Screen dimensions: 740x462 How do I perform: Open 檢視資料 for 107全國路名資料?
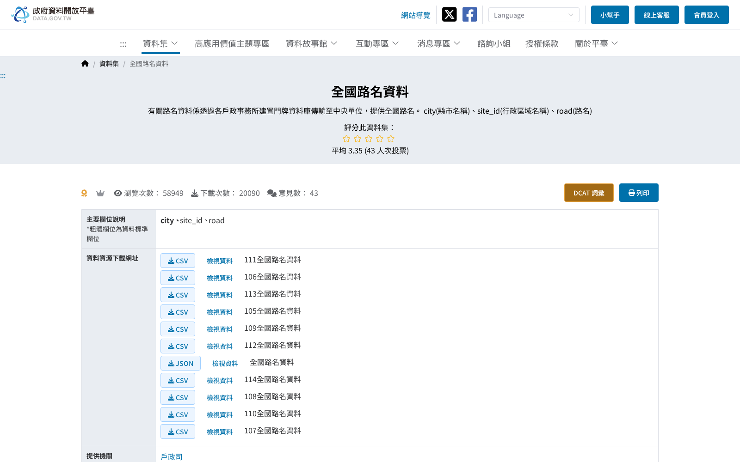[x=220, y=432]
